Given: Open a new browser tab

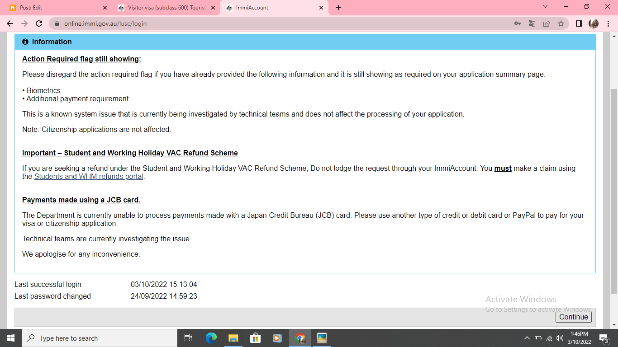Looking at the screenshot, I should point(338,8).
